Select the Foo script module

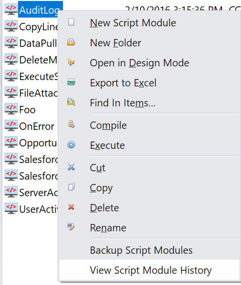(x=27, y=110)
